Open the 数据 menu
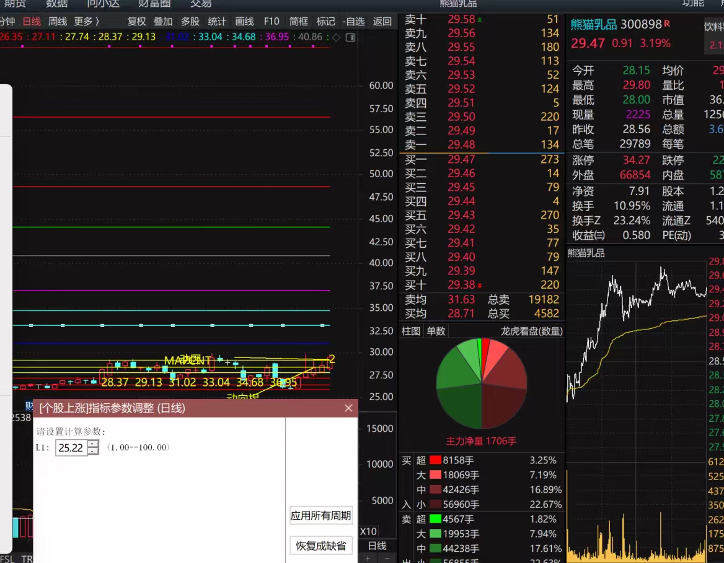 (57, 4)
